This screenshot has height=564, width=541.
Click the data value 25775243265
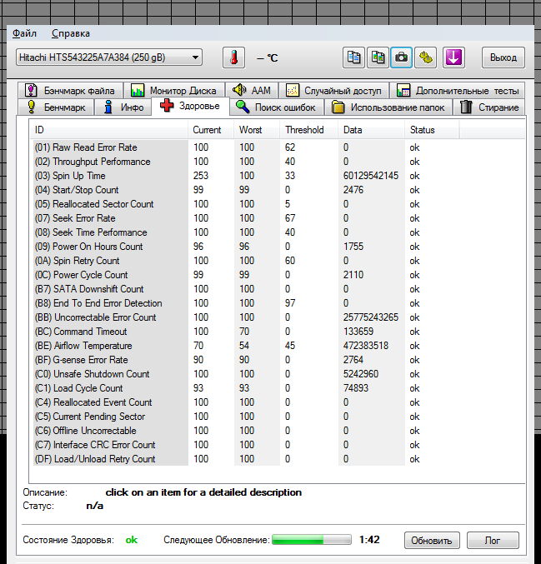click(371, 317)
